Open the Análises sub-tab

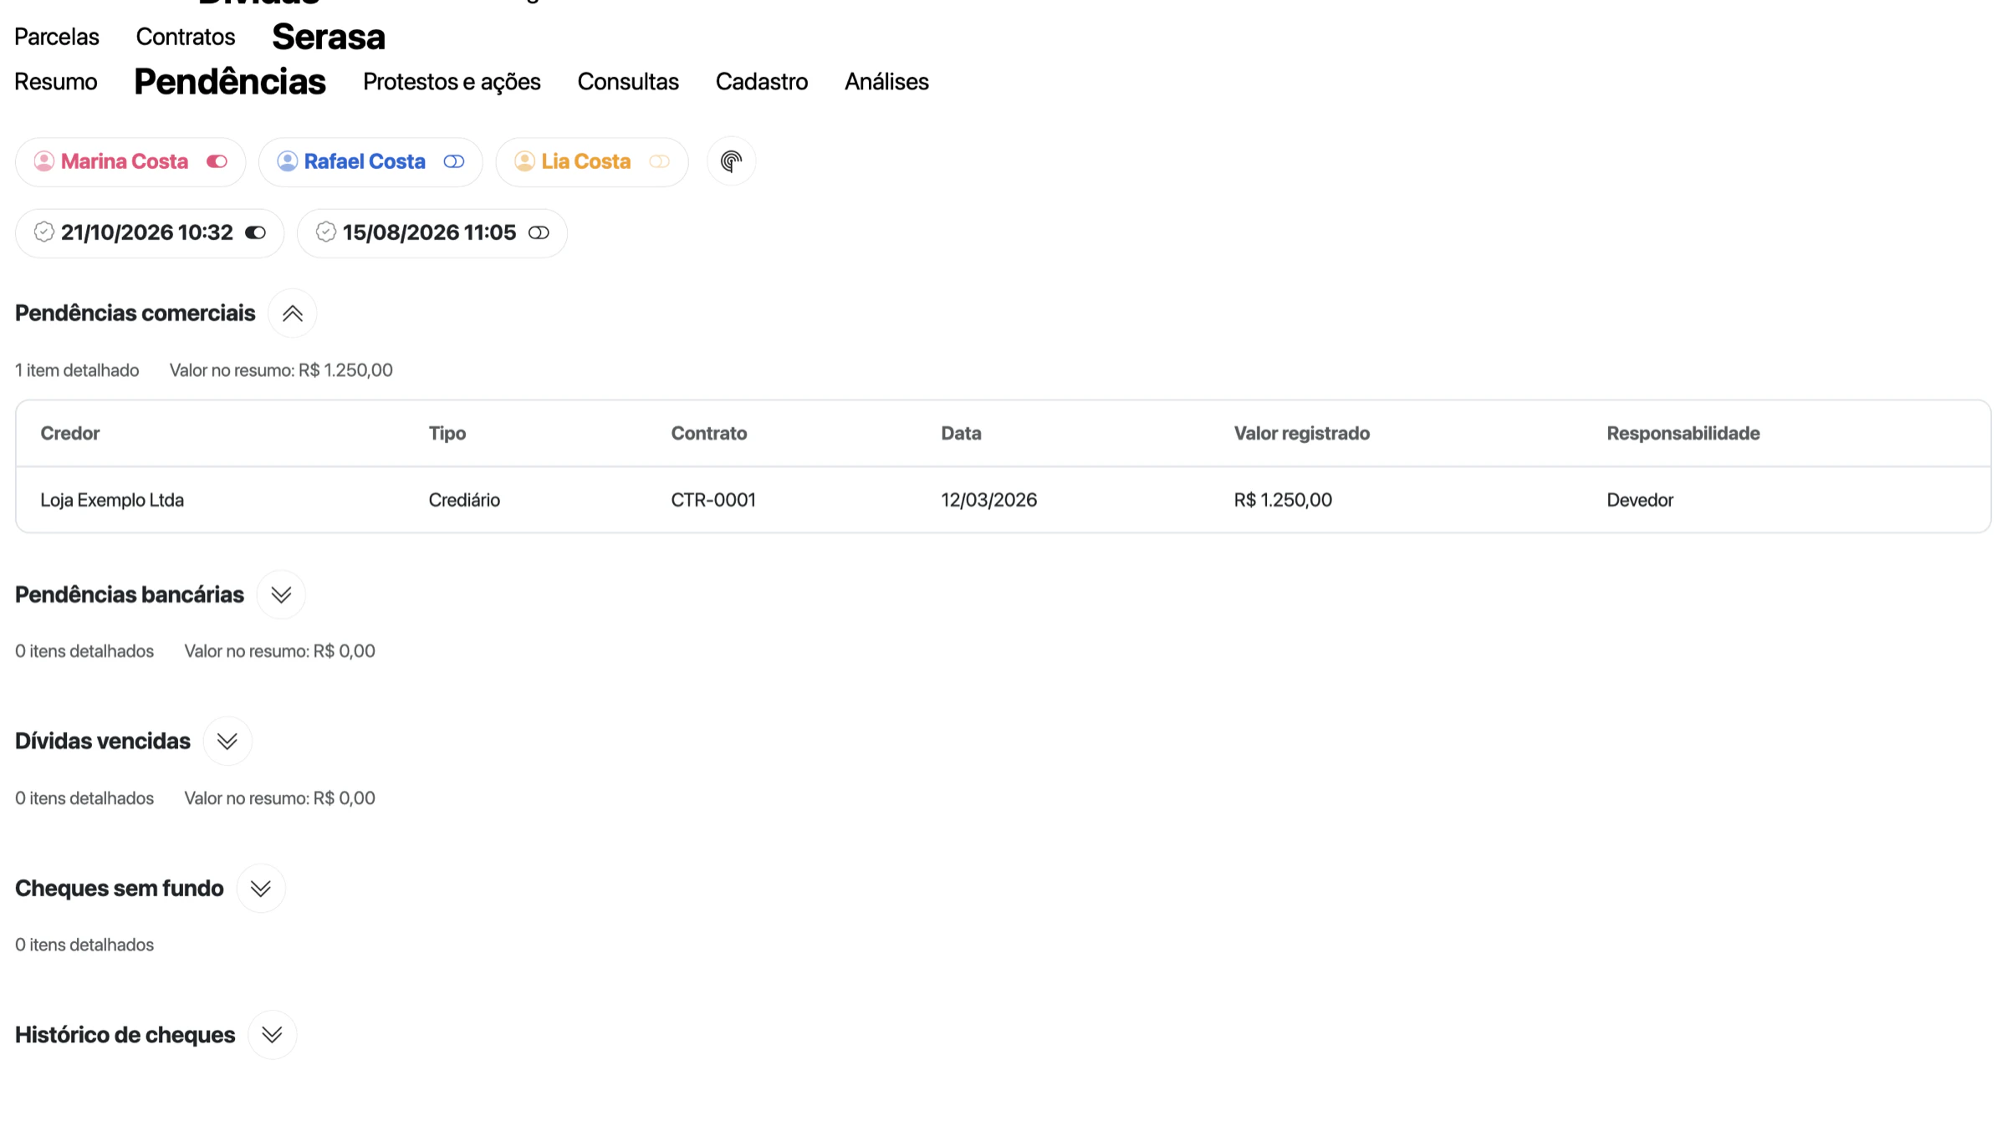pyautogui.click(x=886, y=82)
